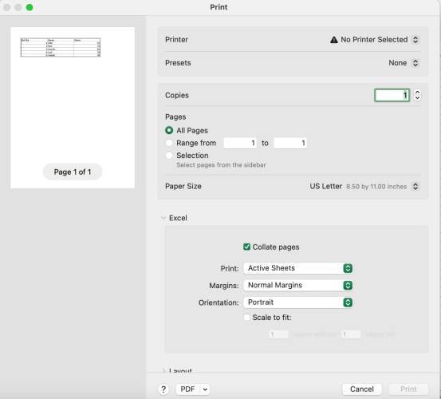
Task: Expand the Layout section disclosure arrow
Action: tap(163, 371)
